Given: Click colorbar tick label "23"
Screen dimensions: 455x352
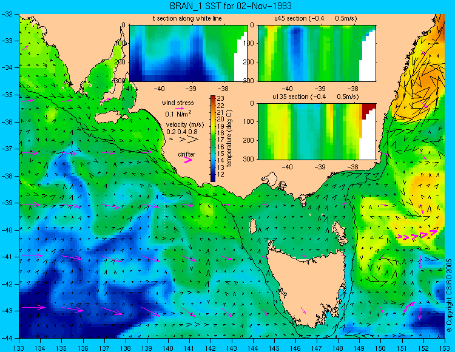Looking at the screenshot, I should pyautogui.click(x=221, y=99).
